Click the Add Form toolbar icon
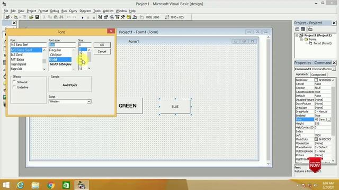Viewport: 339px width, 190px height. click(15, 17)
